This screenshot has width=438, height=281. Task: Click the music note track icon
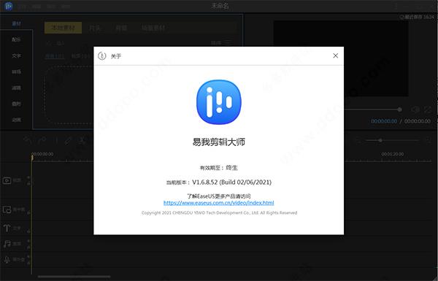[x=7, y=244]
